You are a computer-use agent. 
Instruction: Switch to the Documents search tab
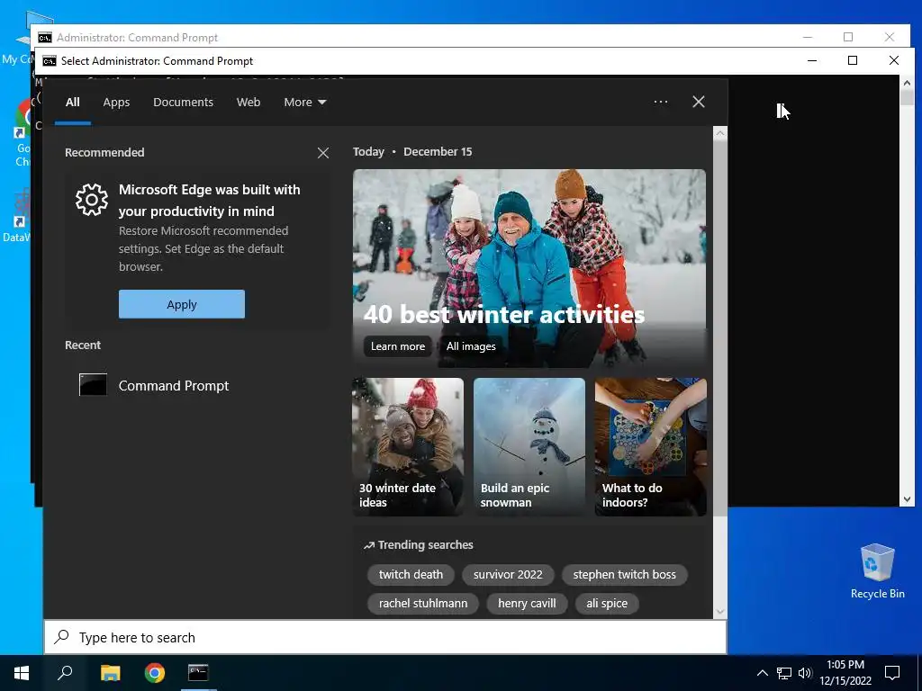click(183, 103)
